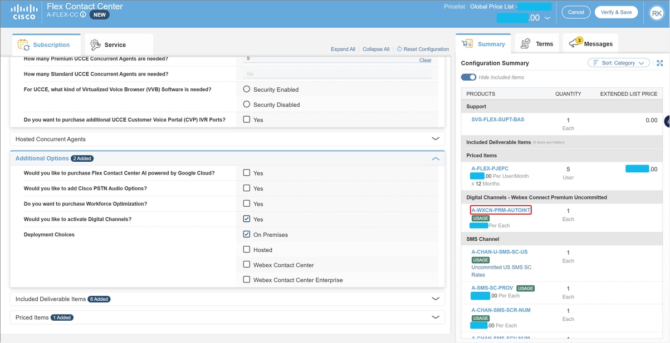The image size is (670, 343).
Task: Switch to the Service tab
Action: [119, 44]
